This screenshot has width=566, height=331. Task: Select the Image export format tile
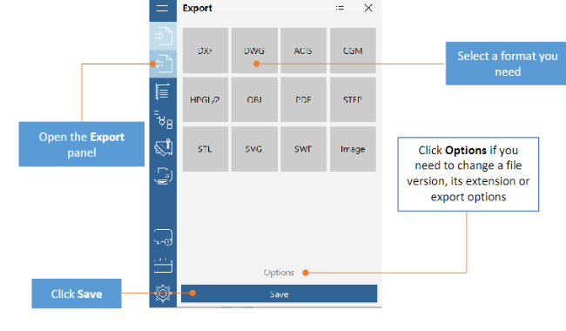coord(353,149)
